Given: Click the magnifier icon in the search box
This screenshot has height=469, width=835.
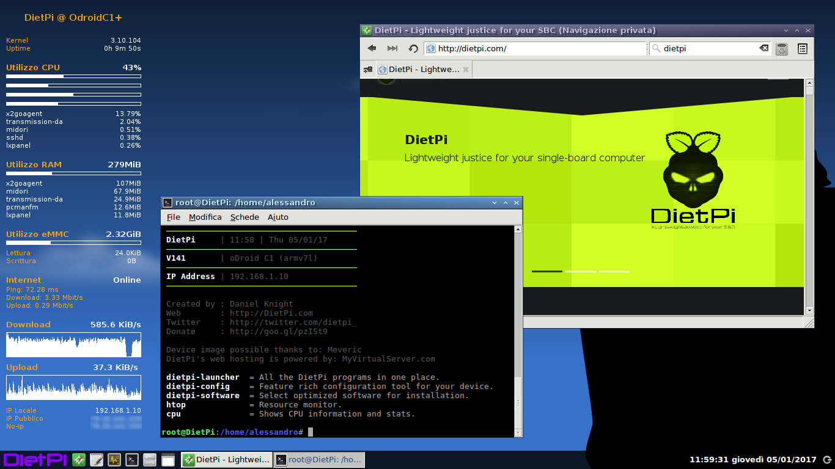Looking at the screenshot, I should 656,48.
